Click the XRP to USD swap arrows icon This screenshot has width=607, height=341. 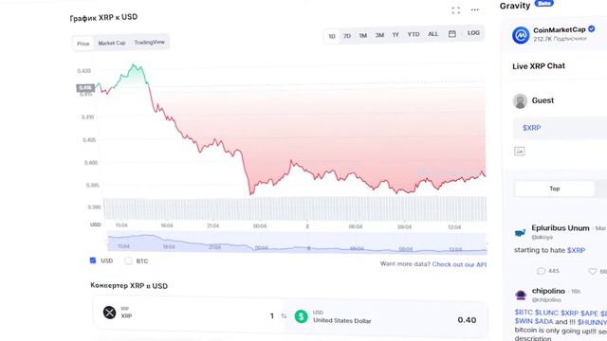click(284, 316)
